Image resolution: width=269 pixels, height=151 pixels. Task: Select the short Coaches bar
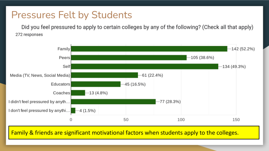point(78,93)
